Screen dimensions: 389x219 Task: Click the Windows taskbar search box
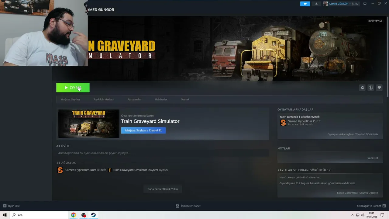39,215
